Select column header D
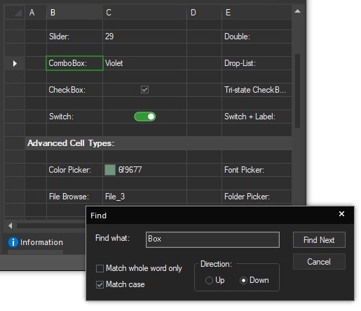The image size is (361, 311). click(x=204, y=13)
